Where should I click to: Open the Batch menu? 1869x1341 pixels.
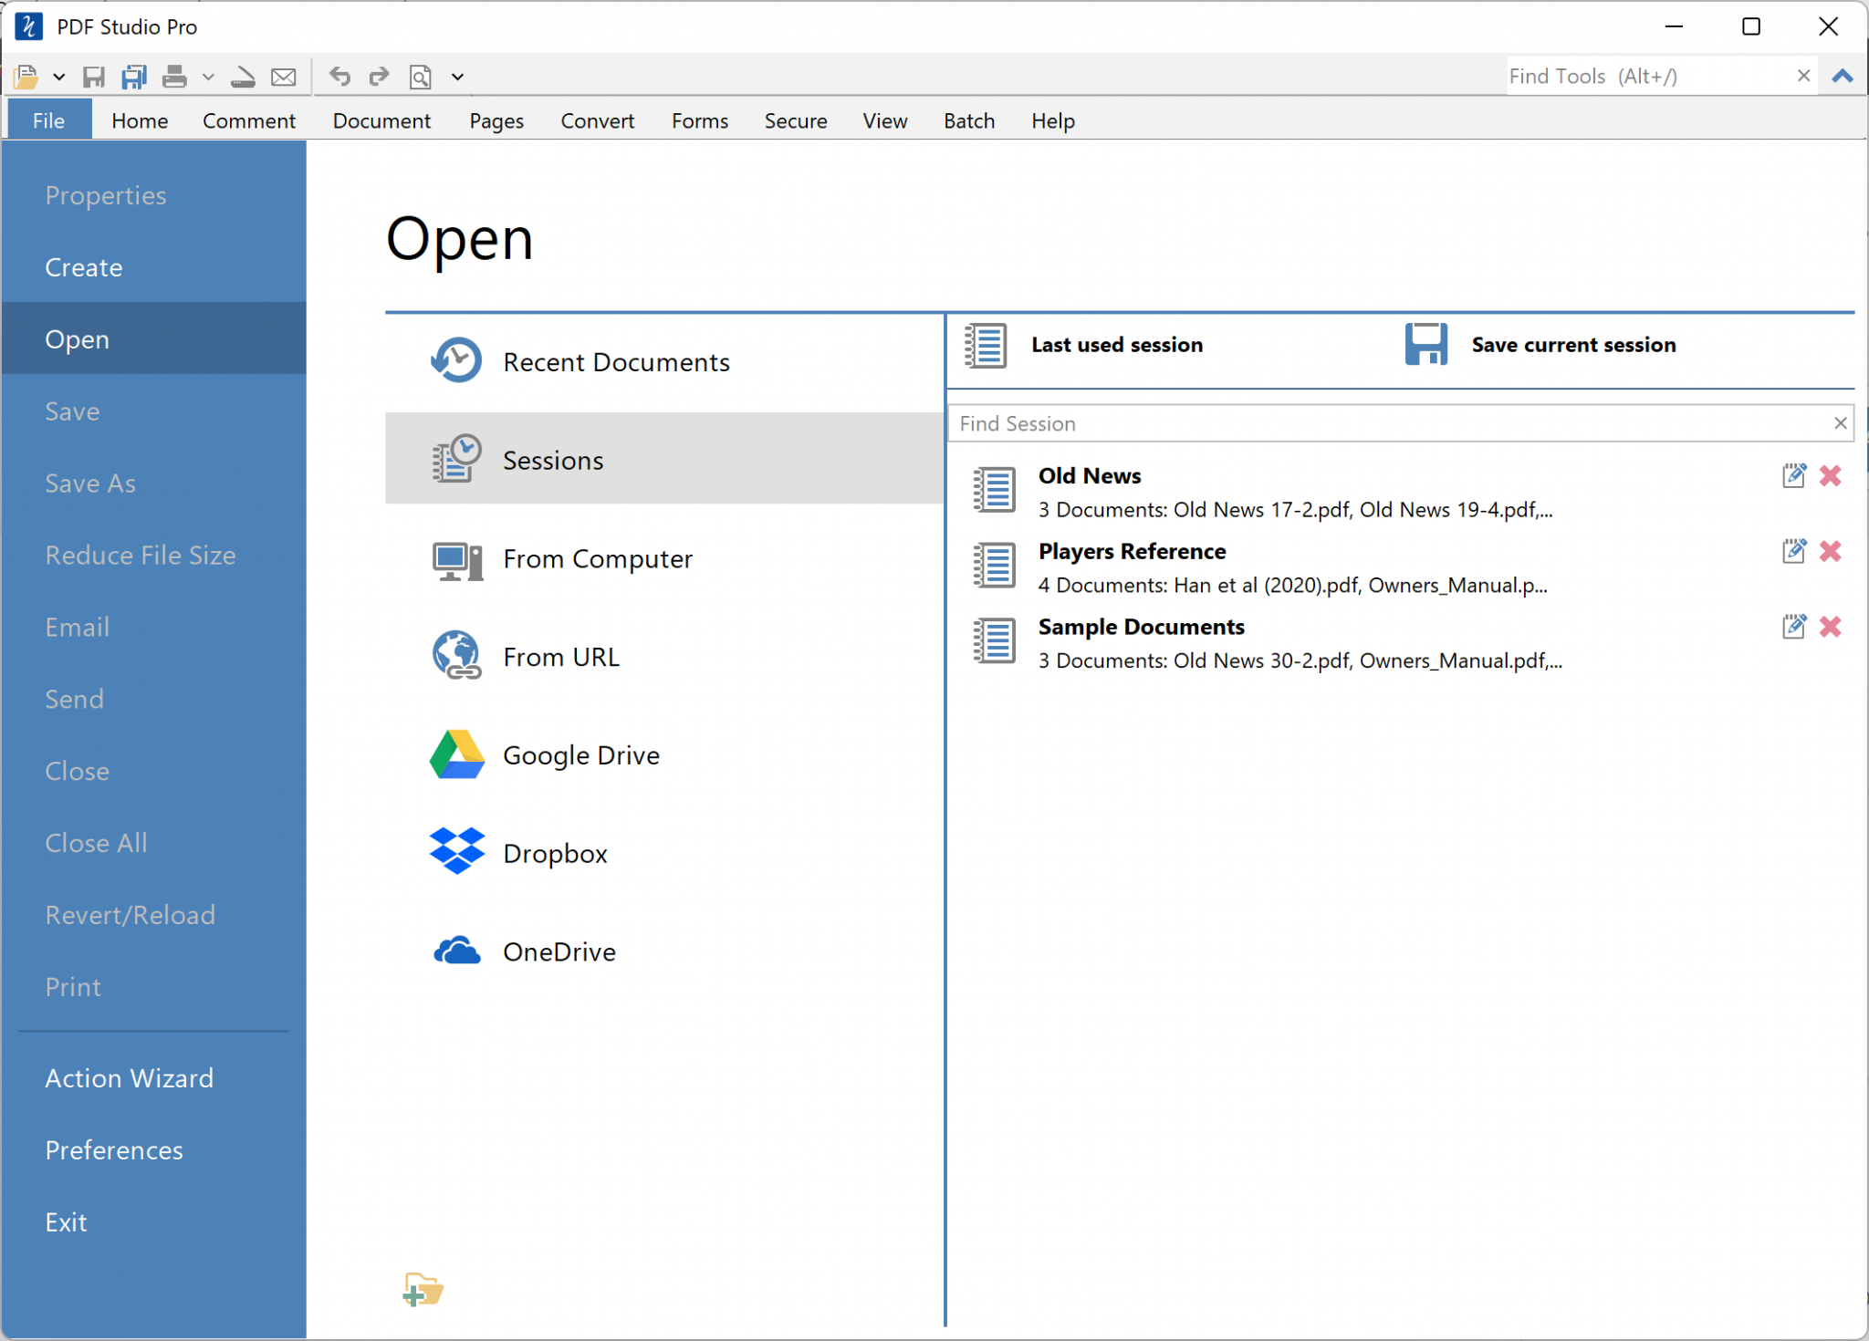[x=968, y=120]
